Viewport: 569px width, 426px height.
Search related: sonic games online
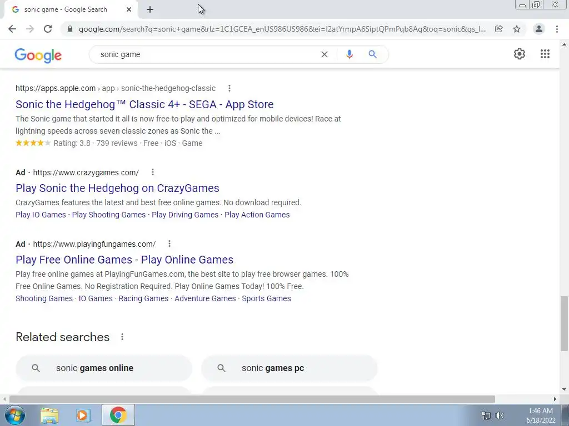104,368
